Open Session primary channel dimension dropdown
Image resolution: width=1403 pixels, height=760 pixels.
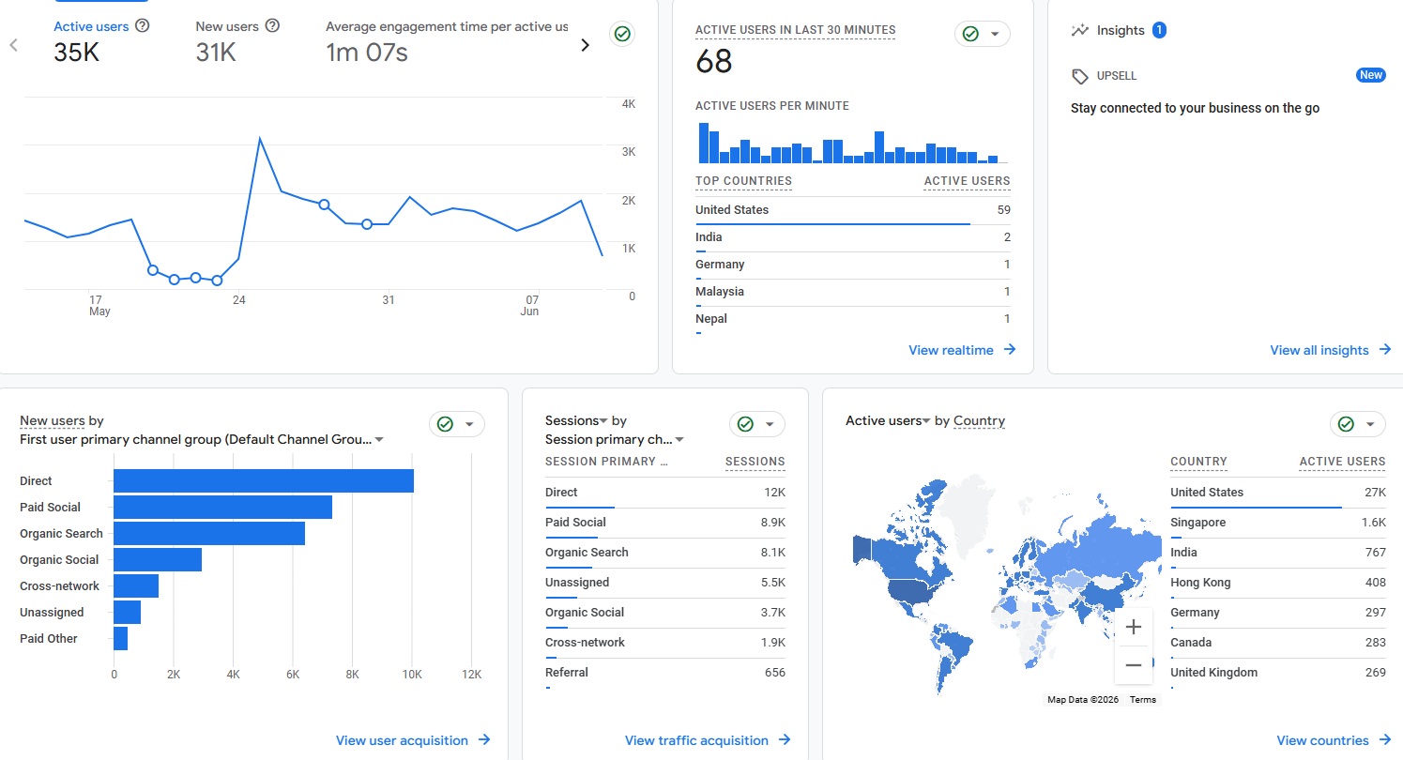tap(615, 439)
